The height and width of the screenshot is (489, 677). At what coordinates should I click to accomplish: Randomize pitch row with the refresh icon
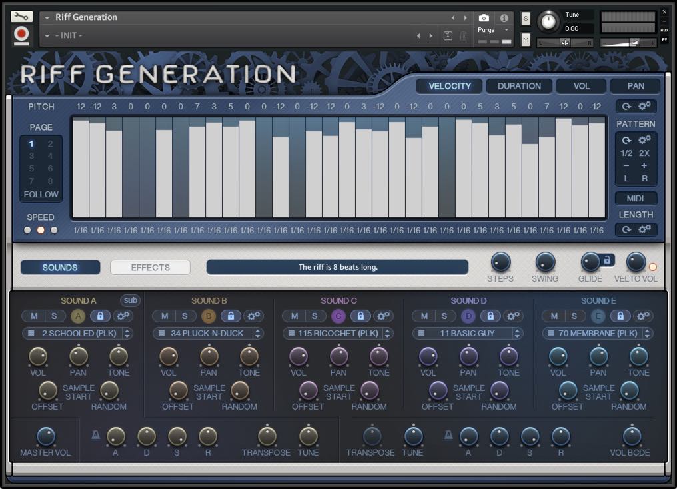click(x=626, y=106)
